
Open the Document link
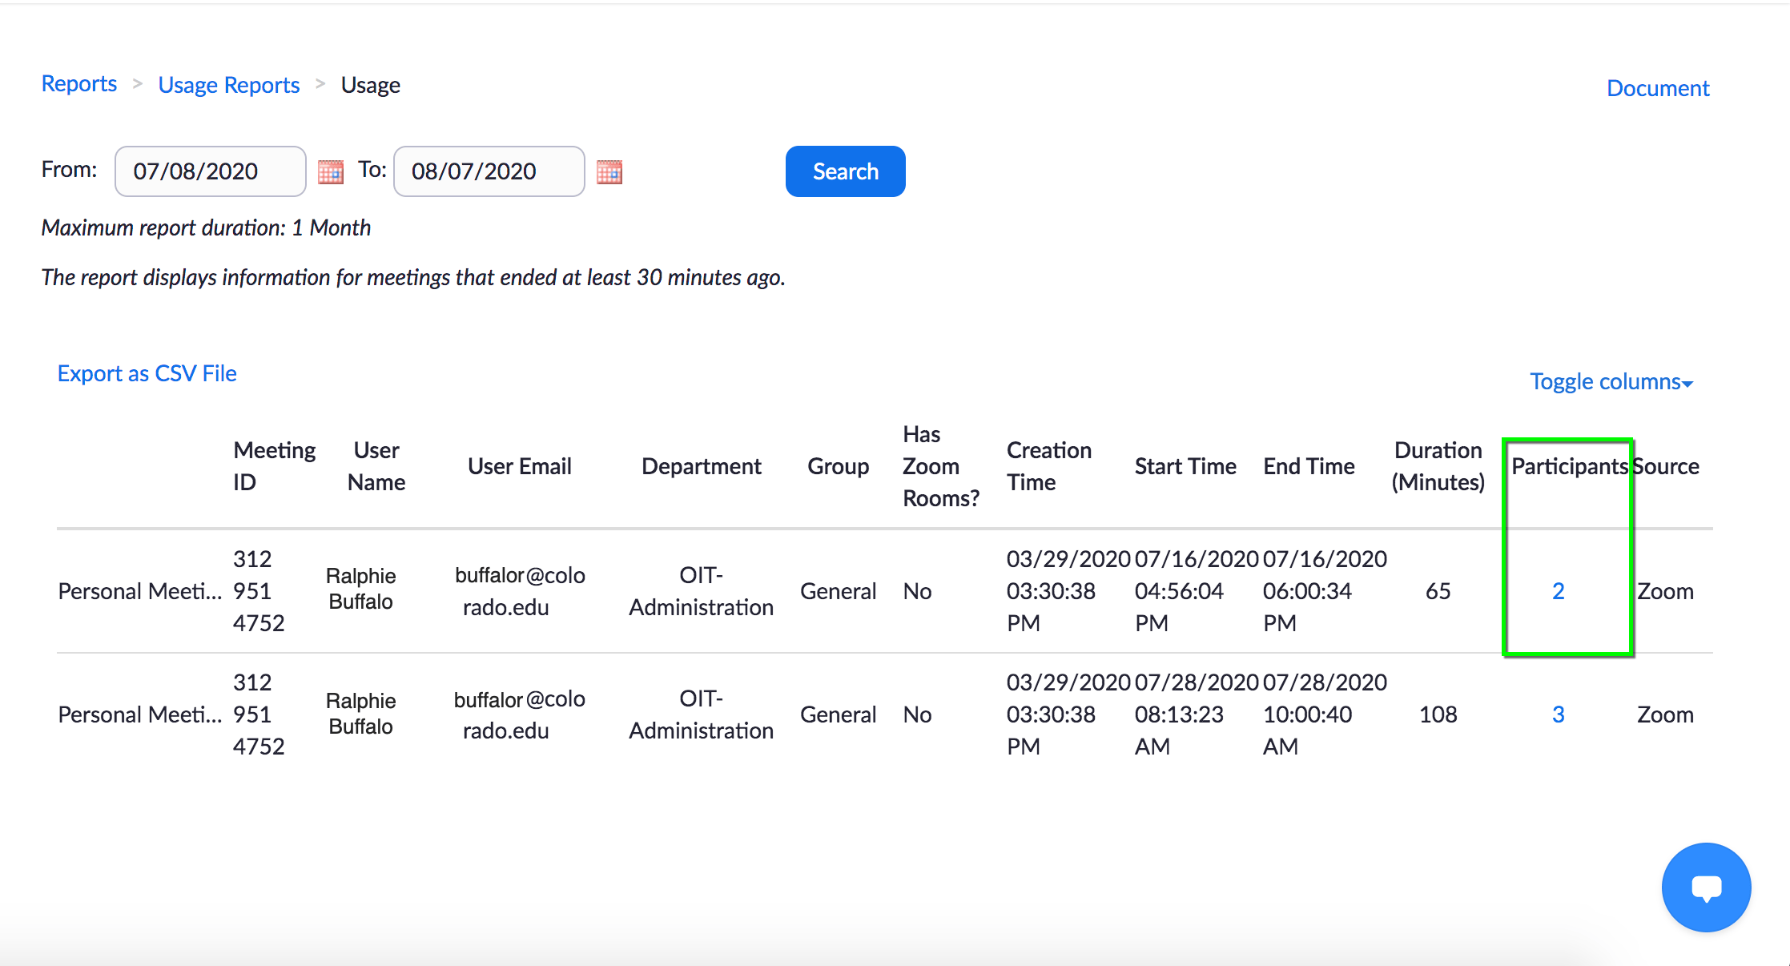(x=1657, y=88)
